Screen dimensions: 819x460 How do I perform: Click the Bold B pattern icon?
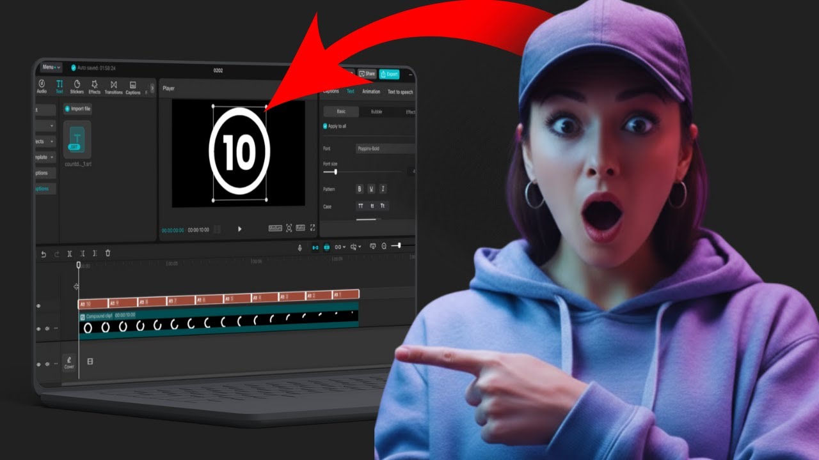[x=360, y=189]
